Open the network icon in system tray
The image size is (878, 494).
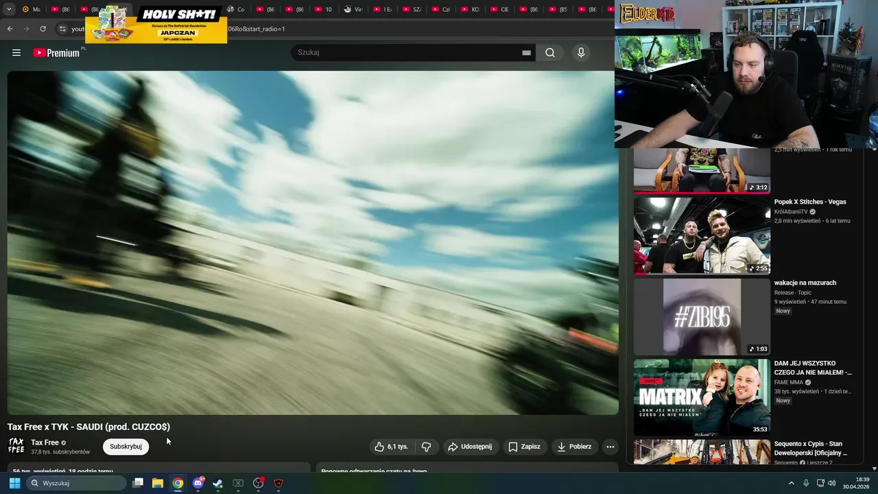(x=820, y=483)
